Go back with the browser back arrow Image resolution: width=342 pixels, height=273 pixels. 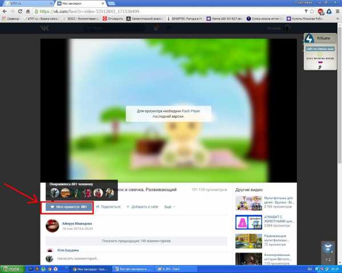point(5,11)
